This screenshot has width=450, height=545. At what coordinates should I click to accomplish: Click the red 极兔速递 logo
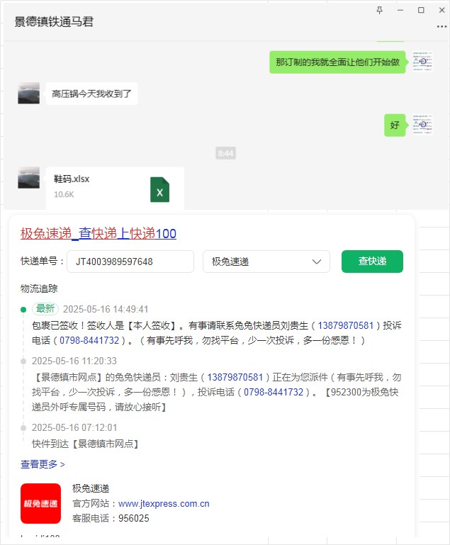click(x=40, y=503)
